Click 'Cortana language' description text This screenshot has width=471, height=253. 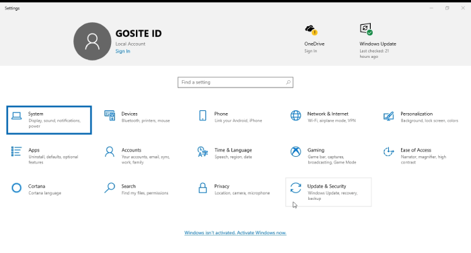(45, 193)
